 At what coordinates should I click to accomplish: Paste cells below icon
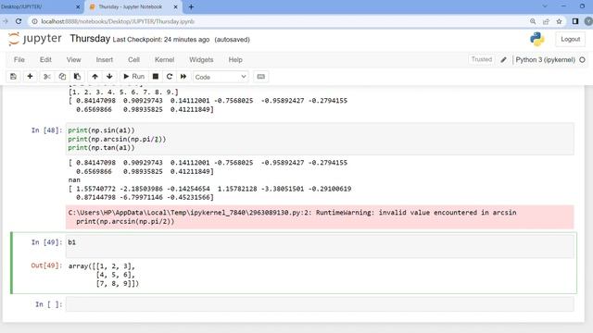pos(77,77)
